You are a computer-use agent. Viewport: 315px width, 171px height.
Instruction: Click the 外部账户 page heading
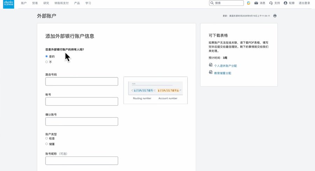47,16
